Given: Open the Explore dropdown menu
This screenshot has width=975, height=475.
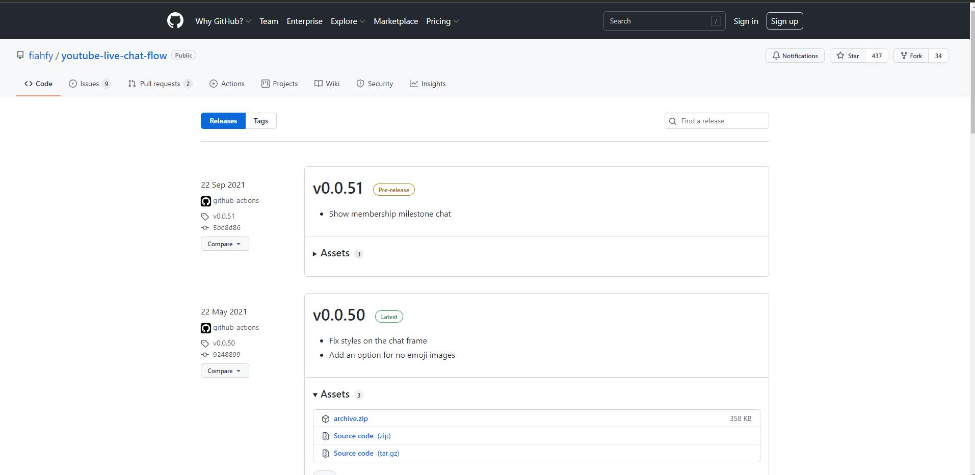Looking at the screenshot, I should tap(348, 21).
